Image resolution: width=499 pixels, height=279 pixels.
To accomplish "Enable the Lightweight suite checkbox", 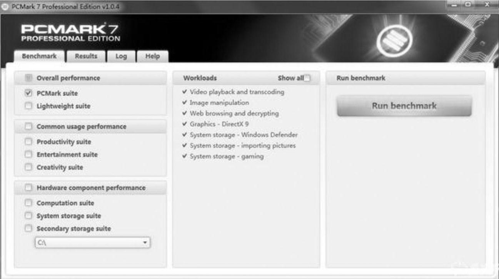I will [x=28, y=106].
